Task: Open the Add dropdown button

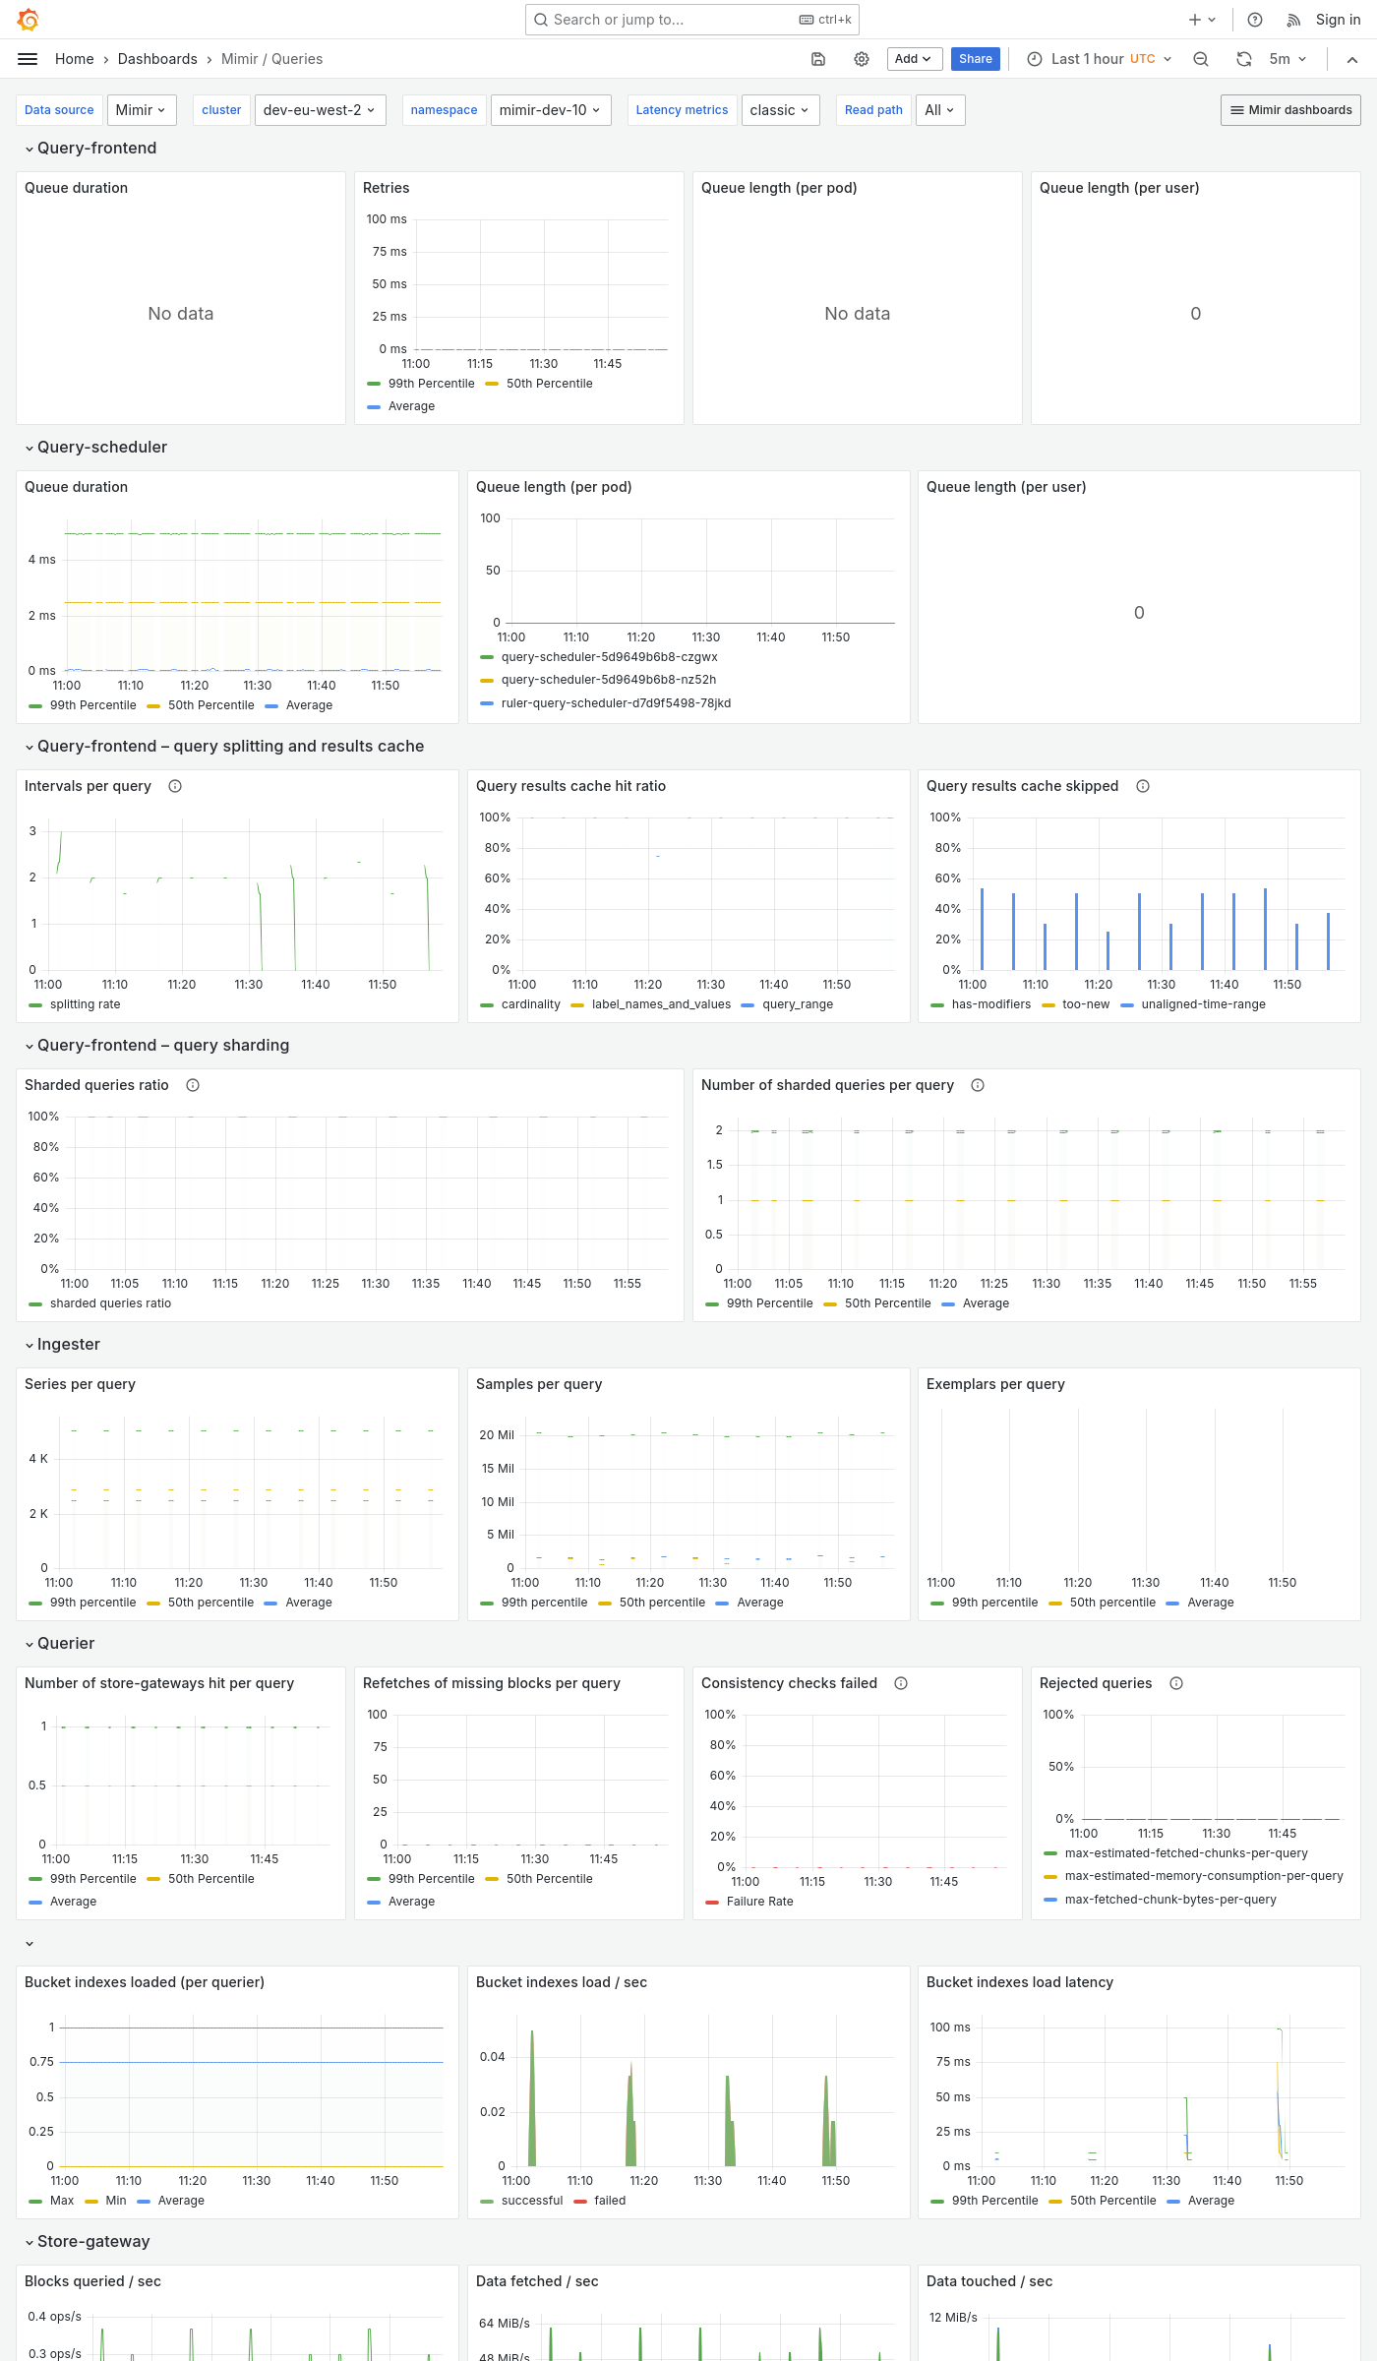Action: [x=915, y=59]
